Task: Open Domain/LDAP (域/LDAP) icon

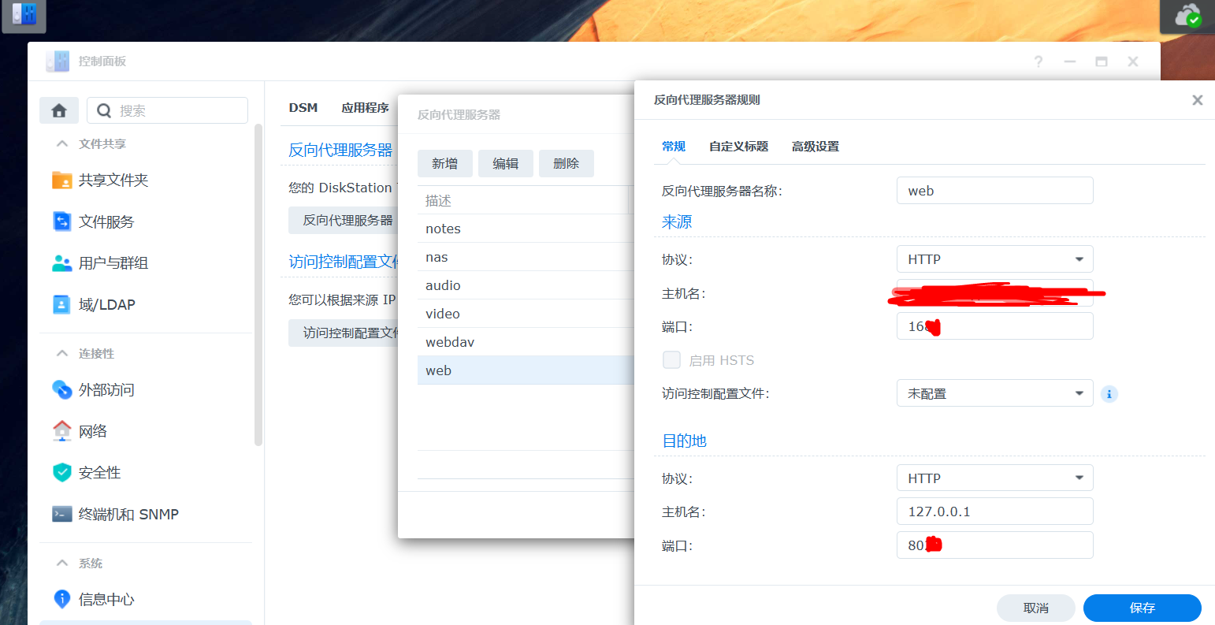Action: (62, 304)
